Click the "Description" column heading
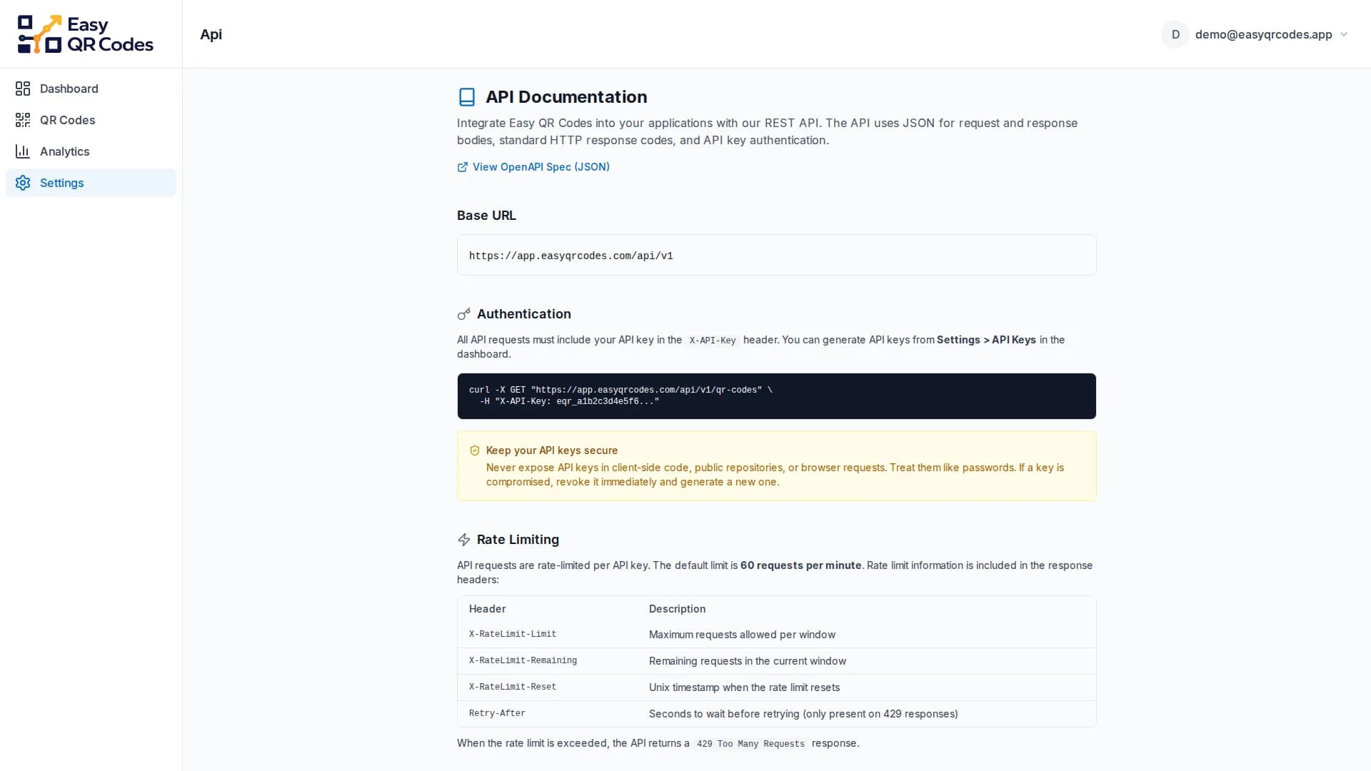 [x=677, y=609]
